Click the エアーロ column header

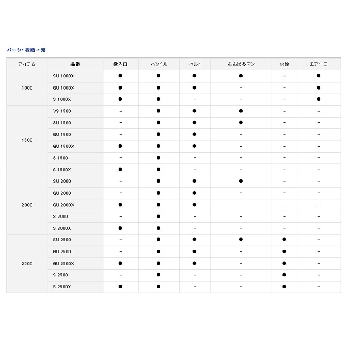(x=319, y=64)
